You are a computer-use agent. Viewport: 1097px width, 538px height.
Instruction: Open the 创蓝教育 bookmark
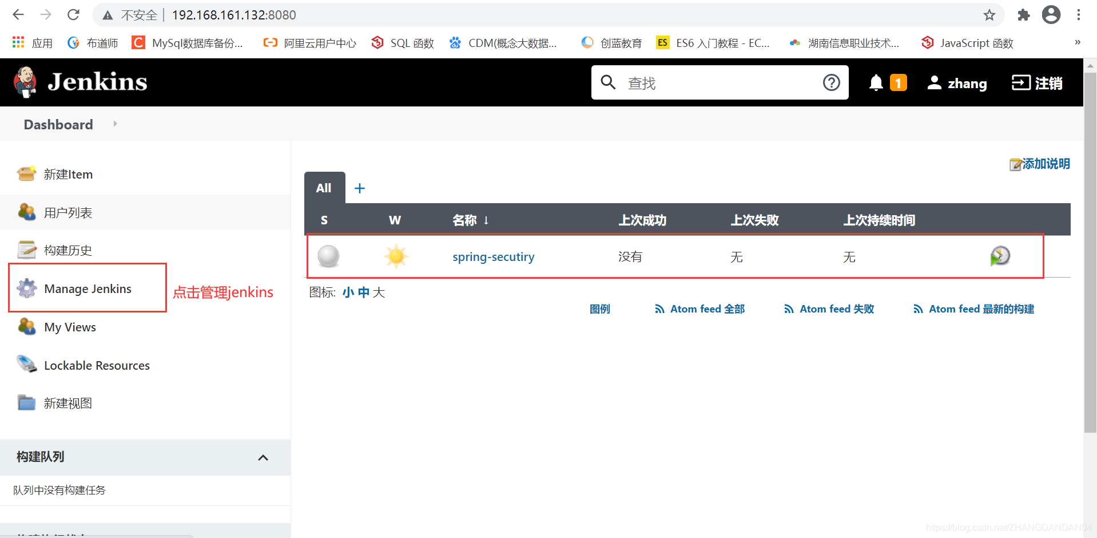pyautogui.click(x=611, y=43)
